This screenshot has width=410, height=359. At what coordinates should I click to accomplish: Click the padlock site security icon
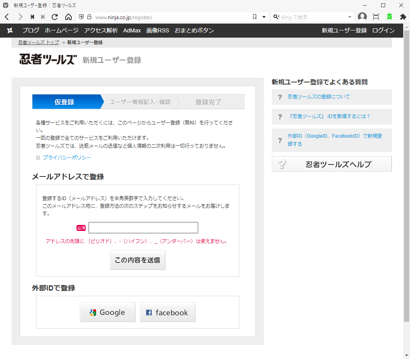coord(89,17)
